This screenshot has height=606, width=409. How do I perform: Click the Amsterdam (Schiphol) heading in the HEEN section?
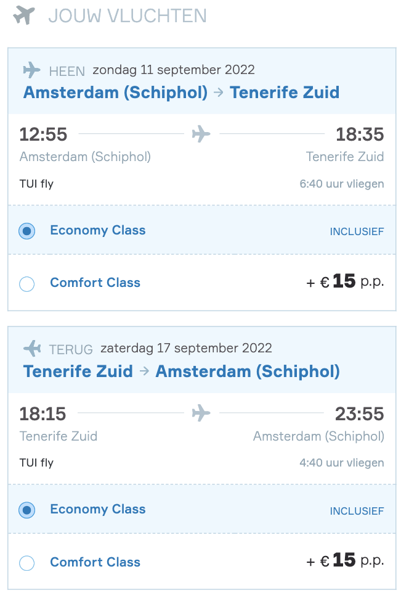point(116,93)
